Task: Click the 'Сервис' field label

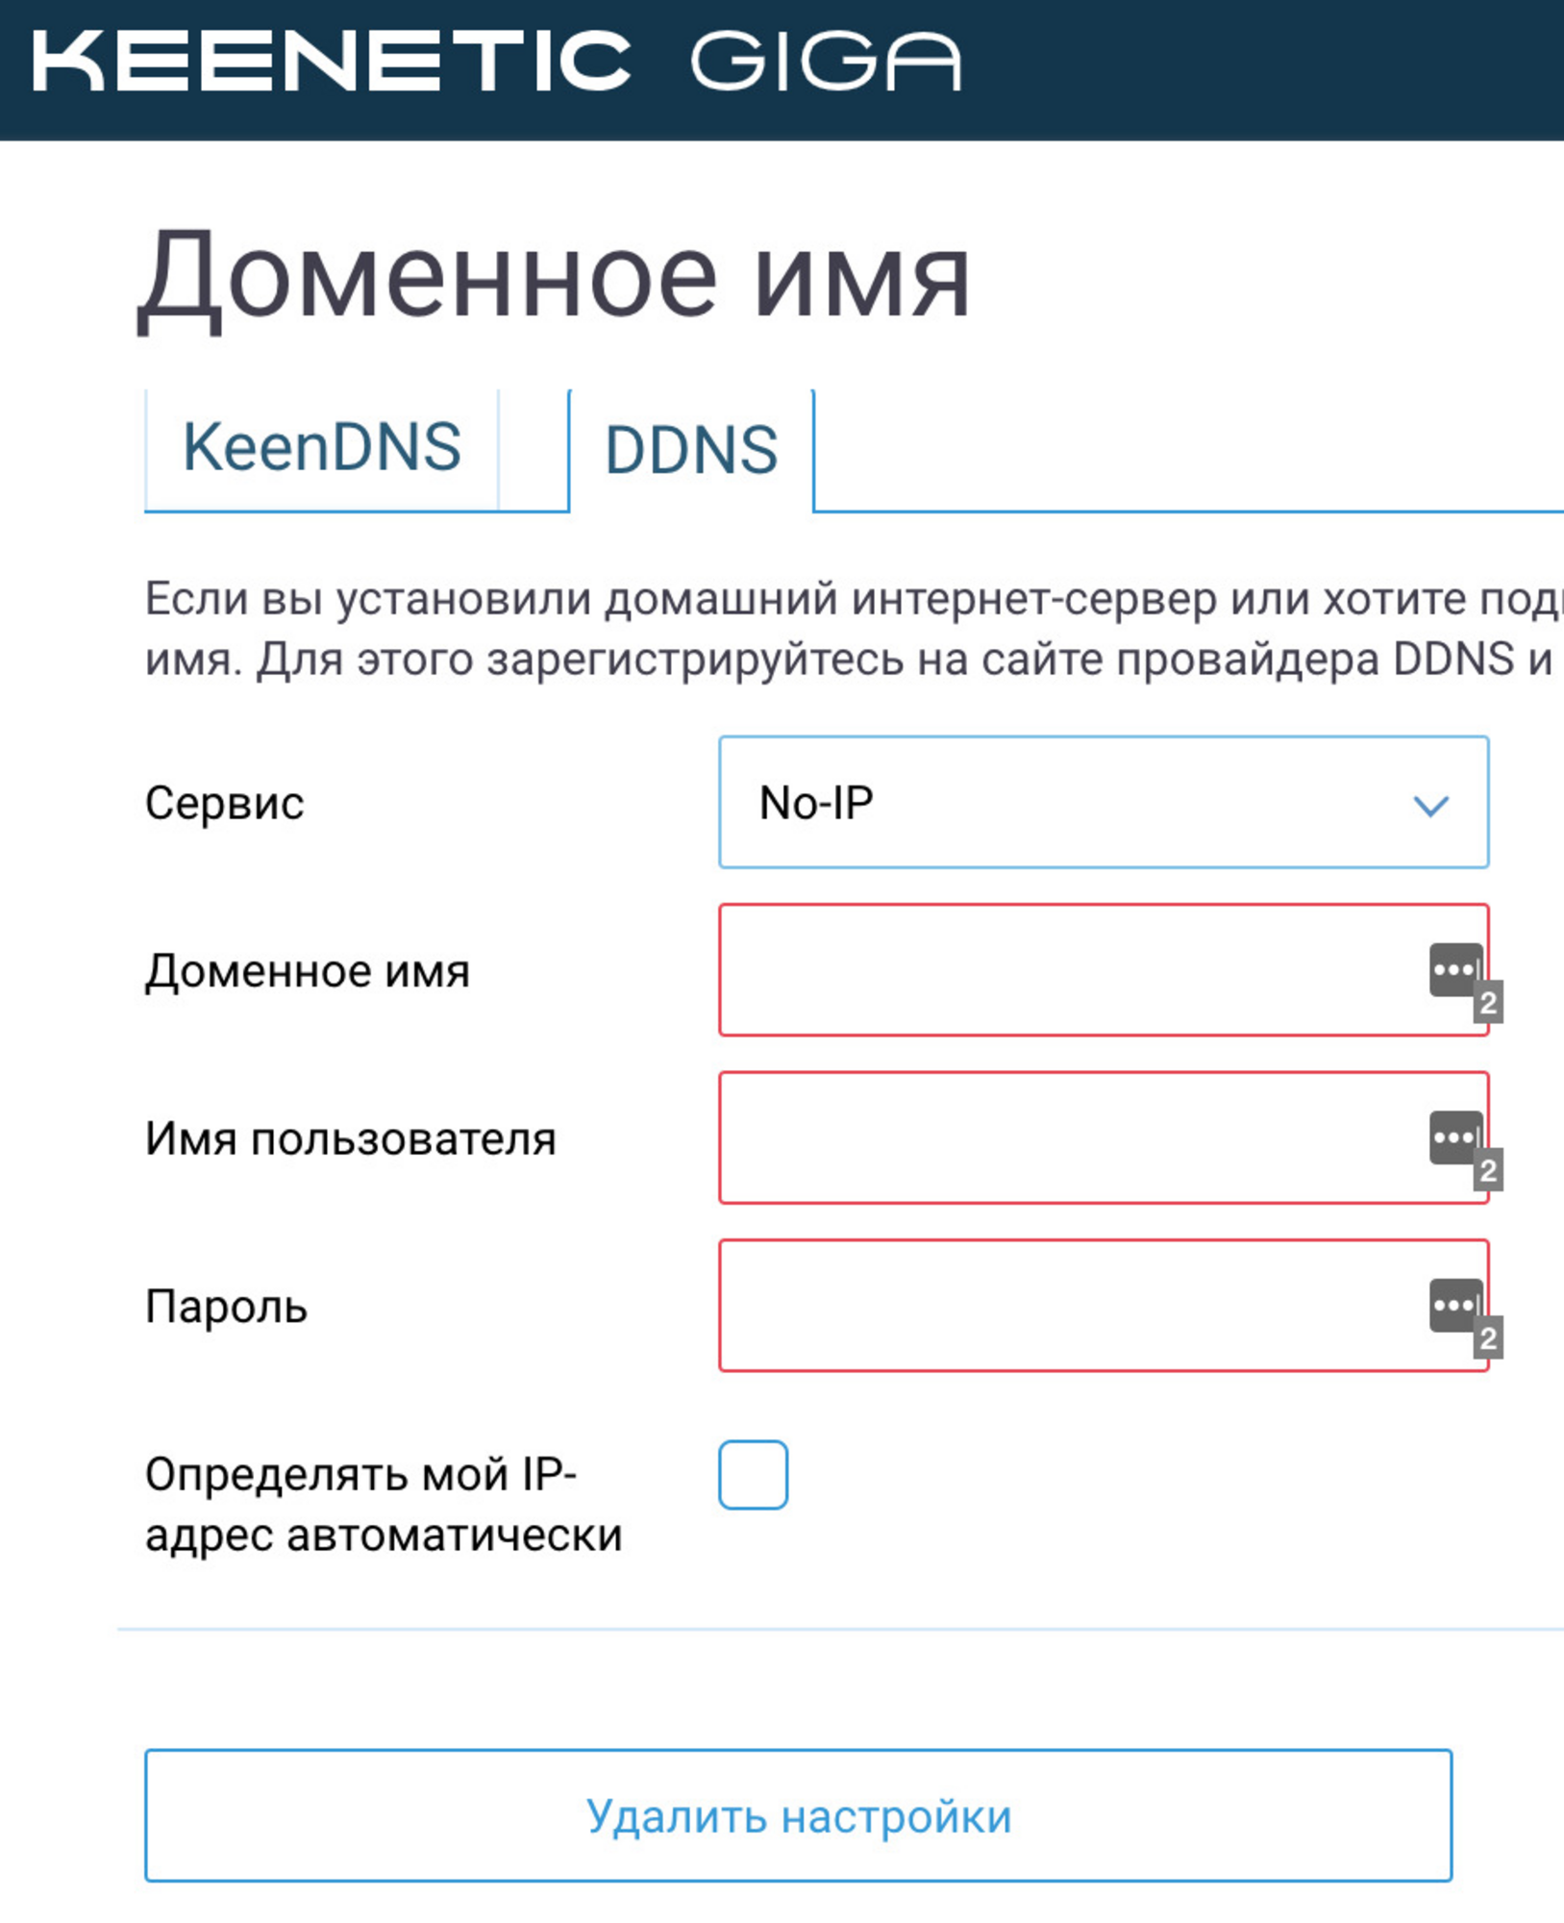Action: (224, 803)
